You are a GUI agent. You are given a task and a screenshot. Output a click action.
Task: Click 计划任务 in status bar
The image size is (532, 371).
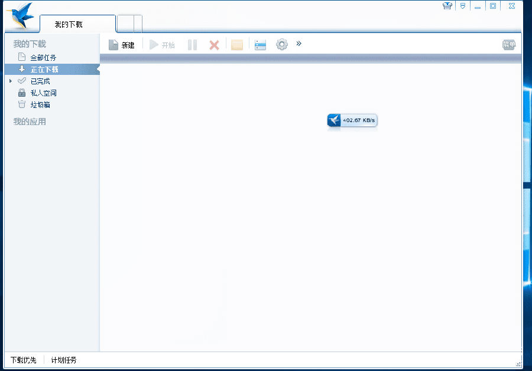64,360
